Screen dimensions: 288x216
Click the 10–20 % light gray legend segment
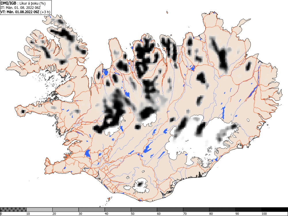pos(39,210)
